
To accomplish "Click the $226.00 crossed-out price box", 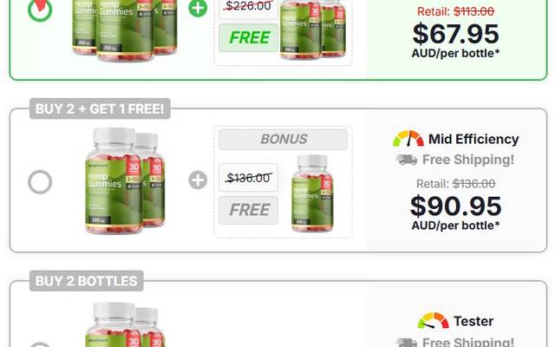I will coord(249,9).
